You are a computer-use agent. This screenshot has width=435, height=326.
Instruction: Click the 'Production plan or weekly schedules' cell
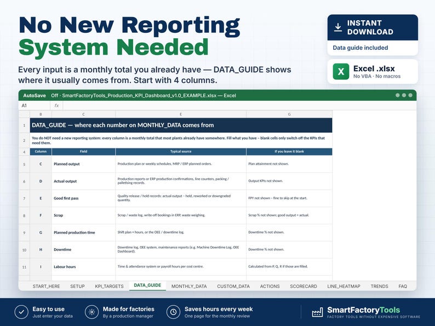click(181, 164)
